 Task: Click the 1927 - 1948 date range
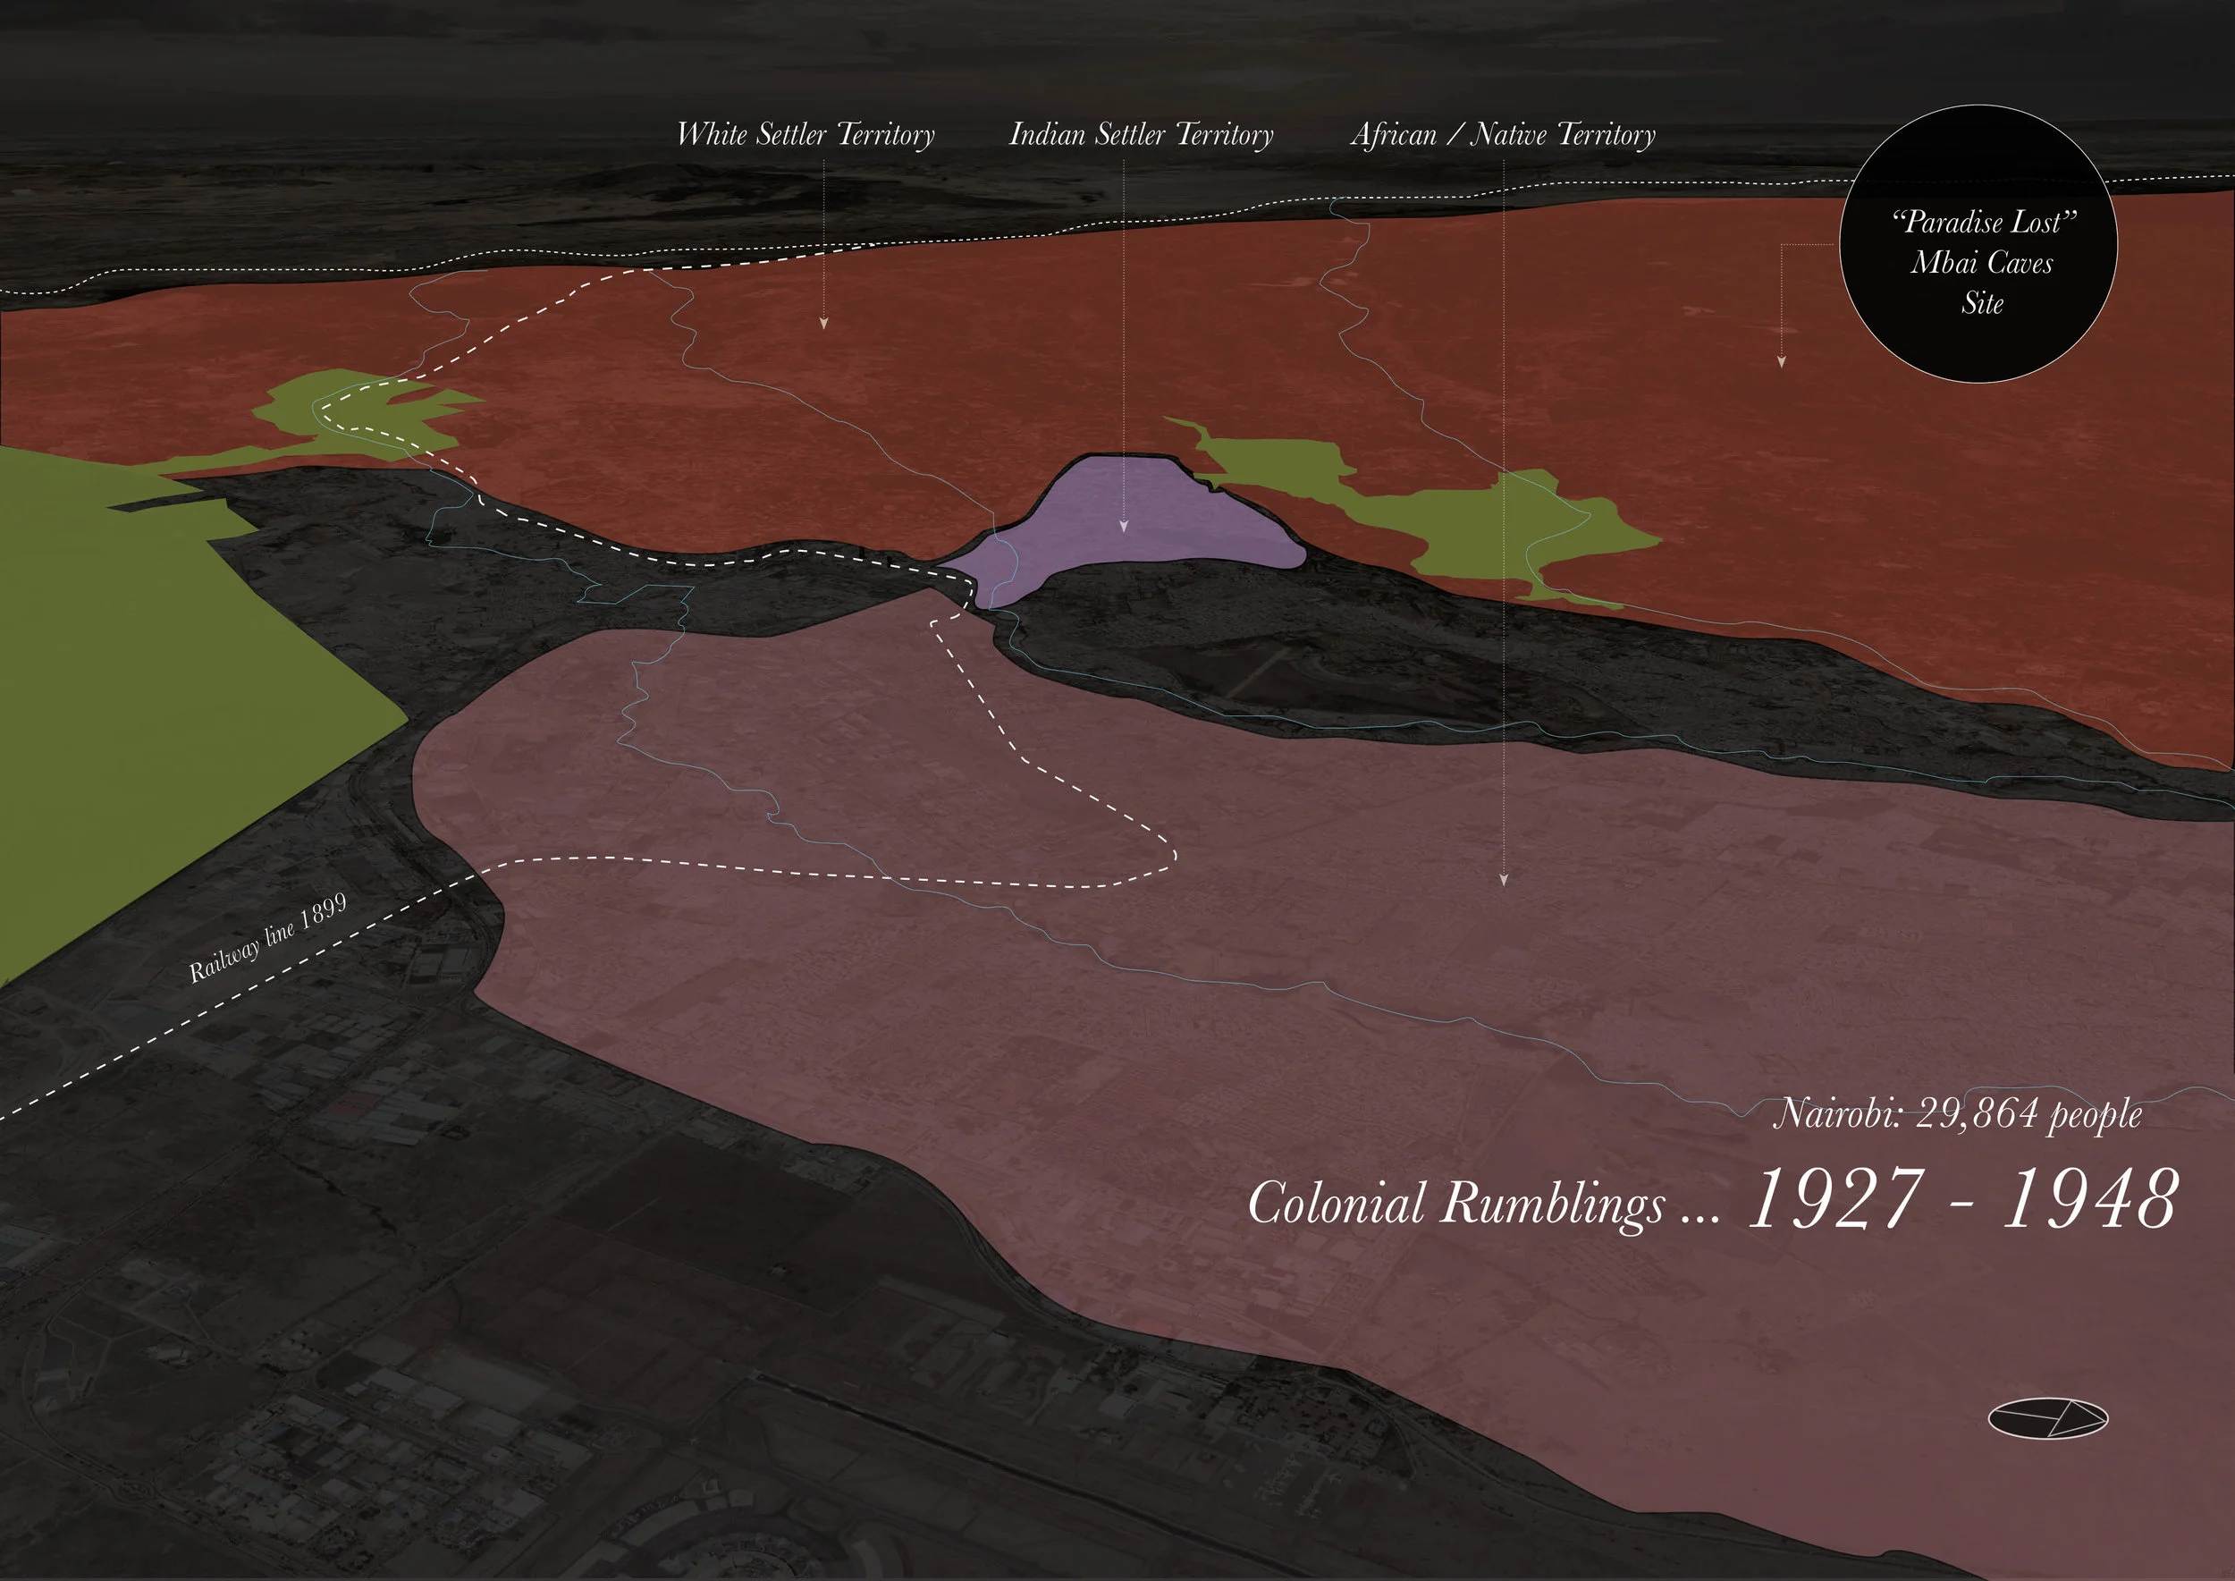[x=1961, y=1199]
